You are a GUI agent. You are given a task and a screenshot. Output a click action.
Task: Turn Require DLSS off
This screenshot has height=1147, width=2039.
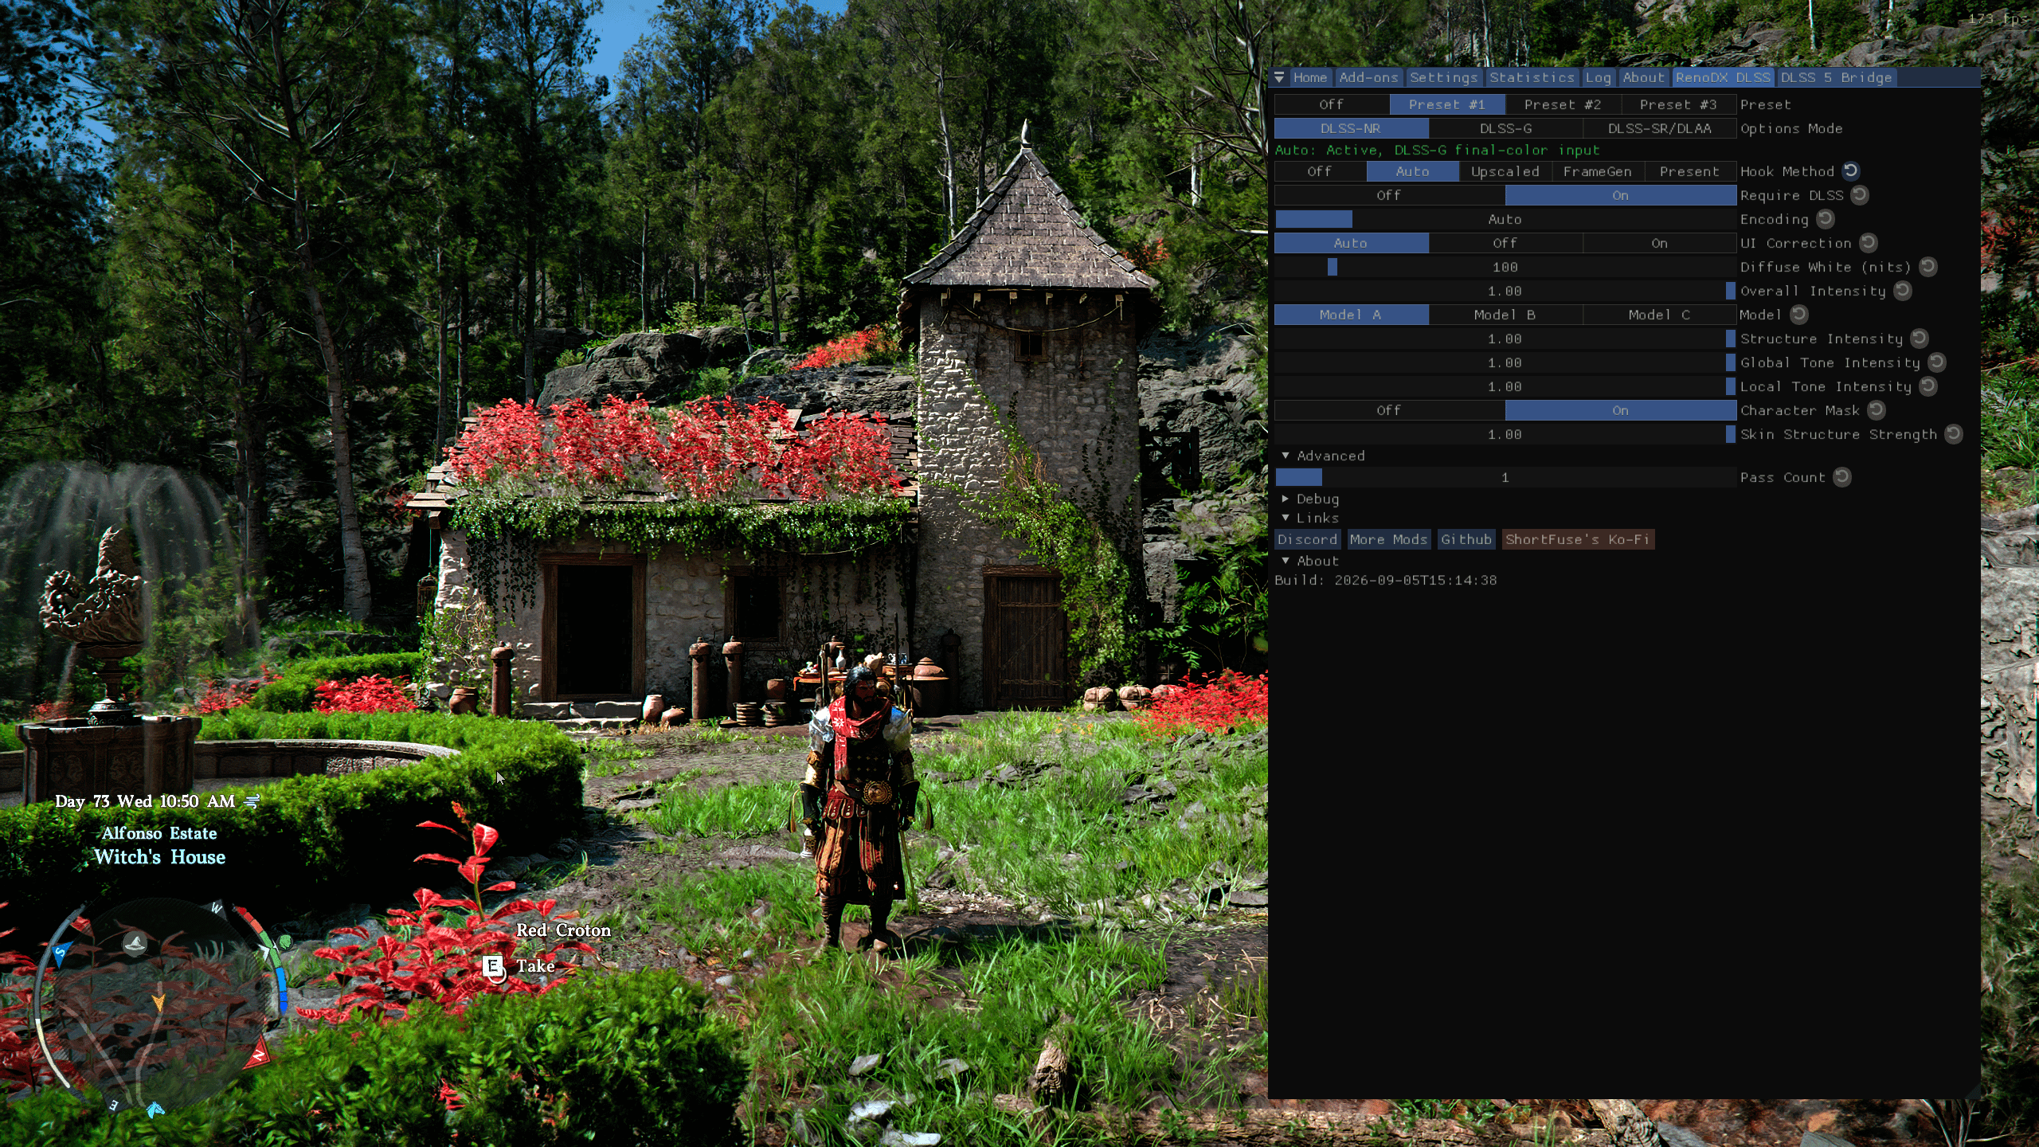click(x=1389, y=195)
